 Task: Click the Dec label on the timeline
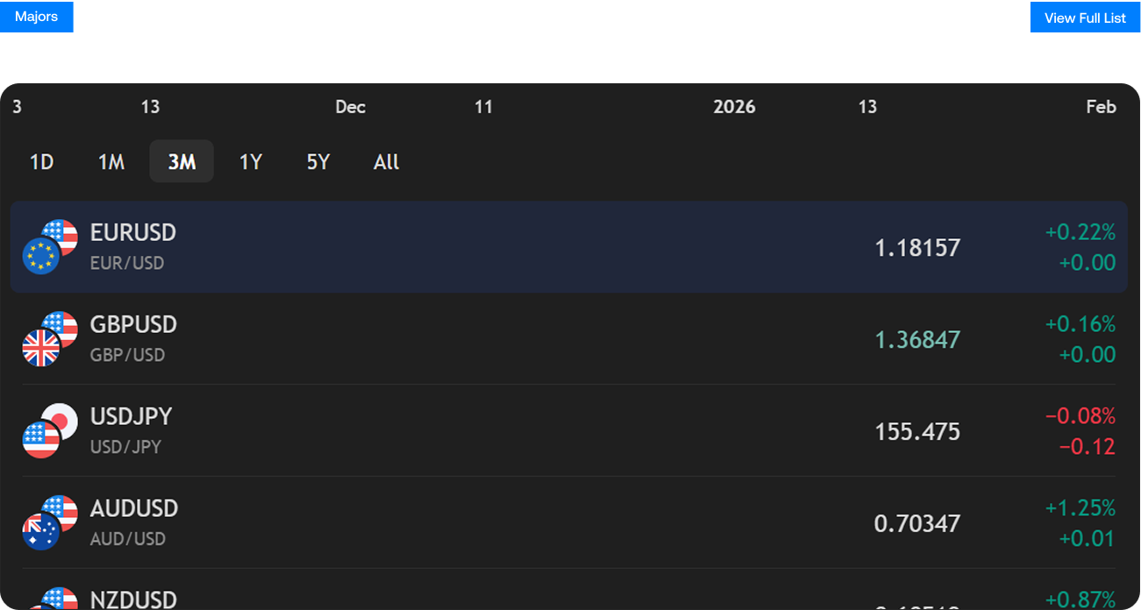[x=350, y=106]
